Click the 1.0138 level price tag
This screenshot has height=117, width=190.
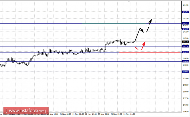click(185, 47)
